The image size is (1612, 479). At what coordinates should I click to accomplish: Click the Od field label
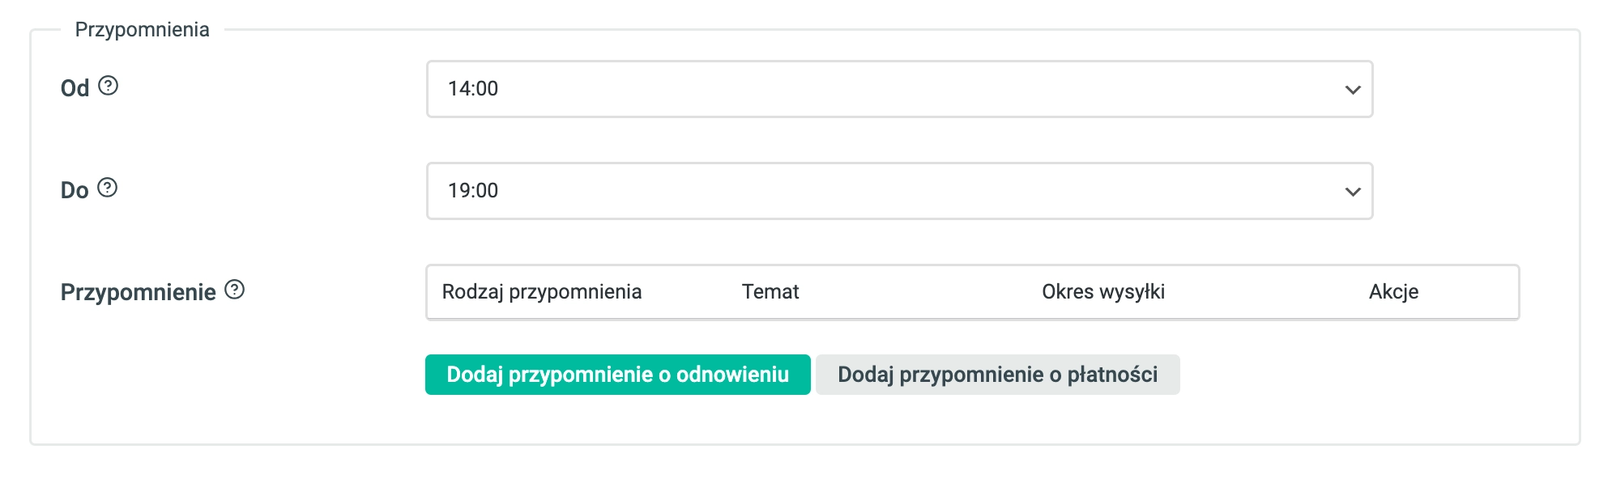[x=75, y=87]
